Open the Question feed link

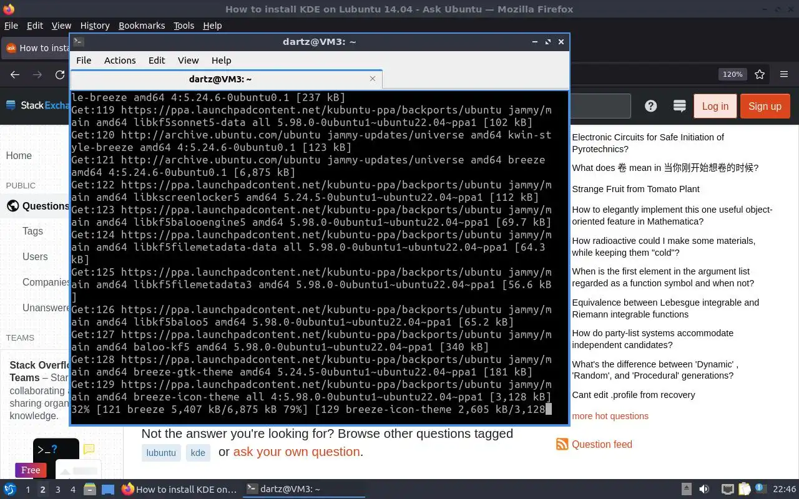click(x=602, y=444)
